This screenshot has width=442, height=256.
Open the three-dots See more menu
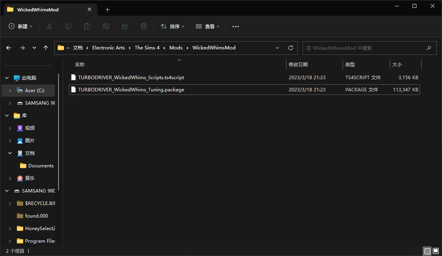pos(236,26)
